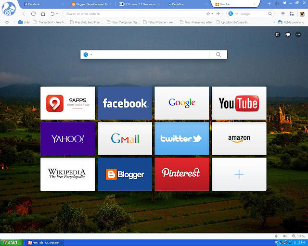Reload the page with the refresh icon
This screenshot has height=246, width=308.
pos(33,14)
